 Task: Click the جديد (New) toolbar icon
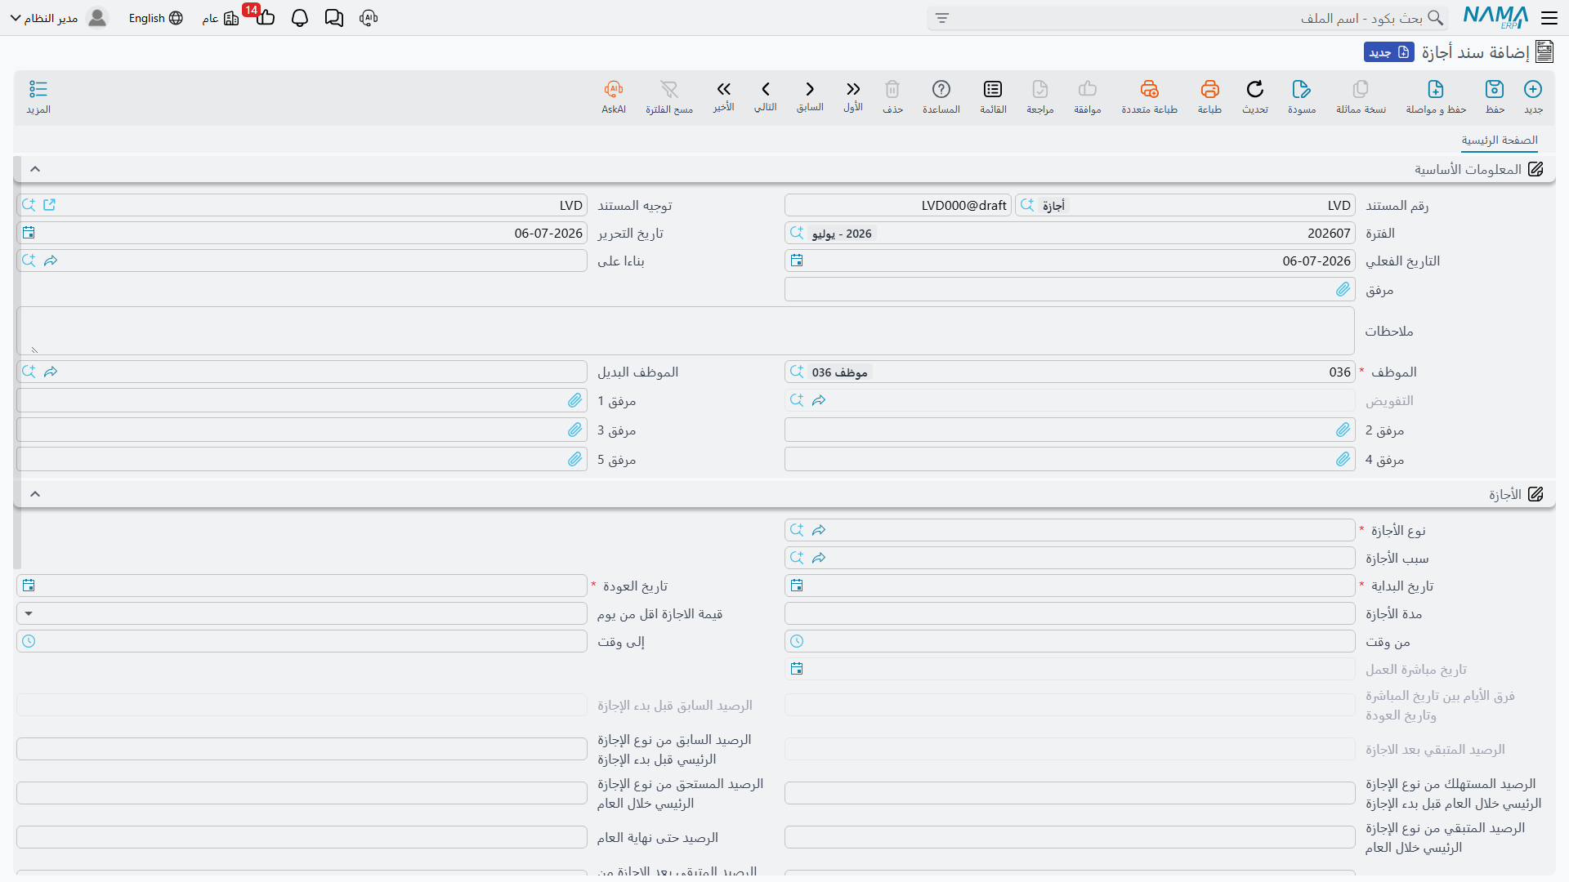tap(1533, 90)
